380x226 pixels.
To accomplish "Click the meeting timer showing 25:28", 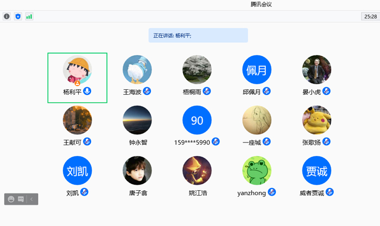I will (370, 17).
